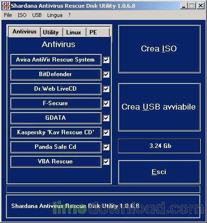Switch to the Antivirus tab
Viewport: 207px width, 223px height.
pyautogui.click(x=24, y=32)
